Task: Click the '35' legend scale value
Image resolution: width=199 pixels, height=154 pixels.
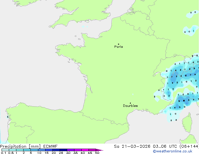Action: (x=75, y=153)
